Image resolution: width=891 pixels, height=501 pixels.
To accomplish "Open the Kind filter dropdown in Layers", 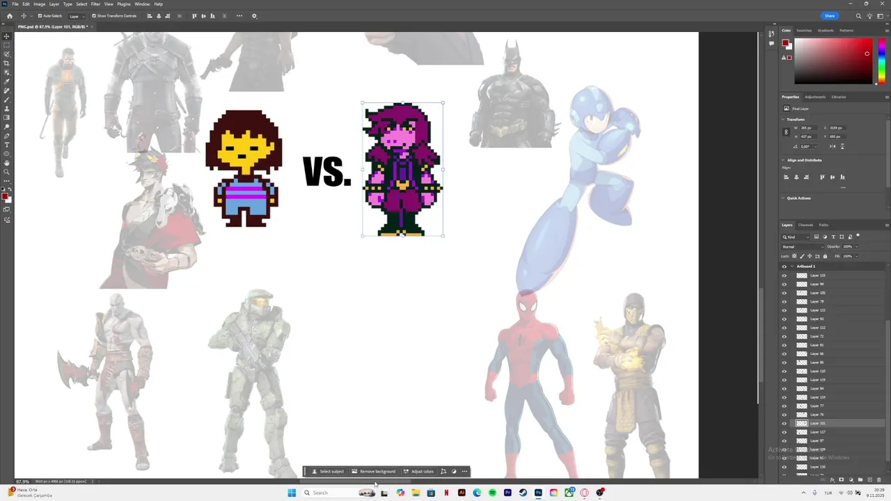I will 796,237.
